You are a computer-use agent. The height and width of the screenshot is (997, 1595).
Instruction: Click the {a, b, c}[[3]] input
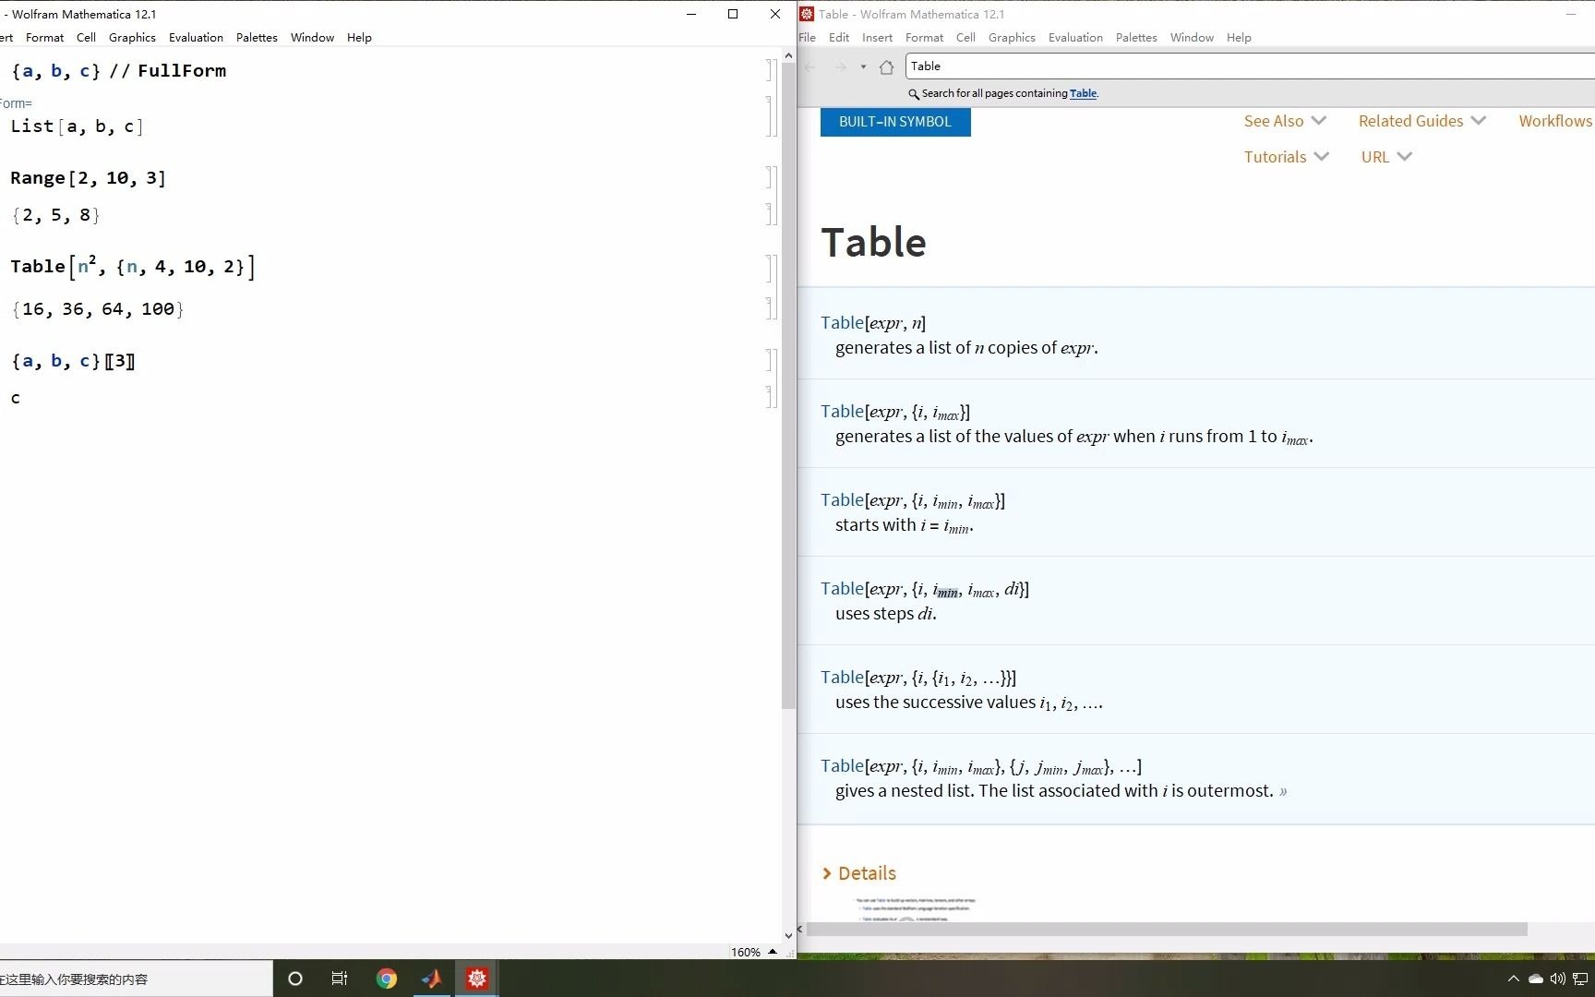73,361
